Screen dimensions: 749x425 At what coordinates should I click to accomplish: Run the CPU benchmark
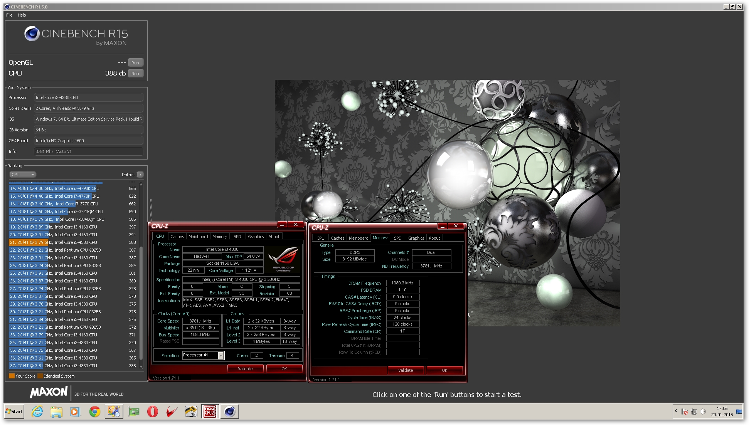pos(135,74)
